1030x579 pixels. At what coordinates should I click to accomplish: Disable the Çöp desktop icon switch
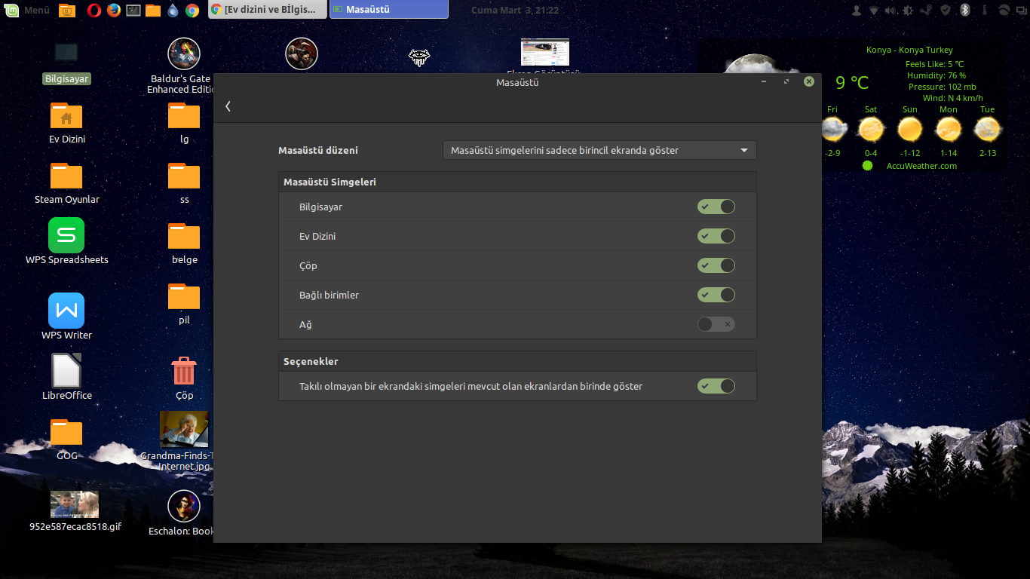tap(716, 265)
